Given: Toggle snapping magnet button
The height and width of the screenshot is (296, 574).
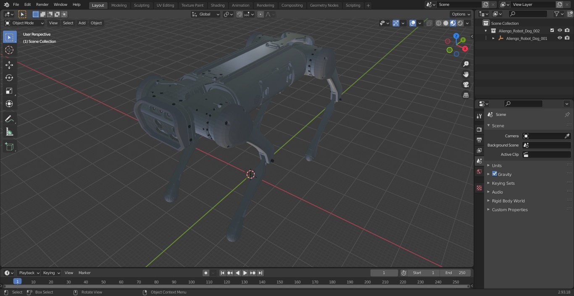Looking at the screenshot, I should tap(240, 14).
